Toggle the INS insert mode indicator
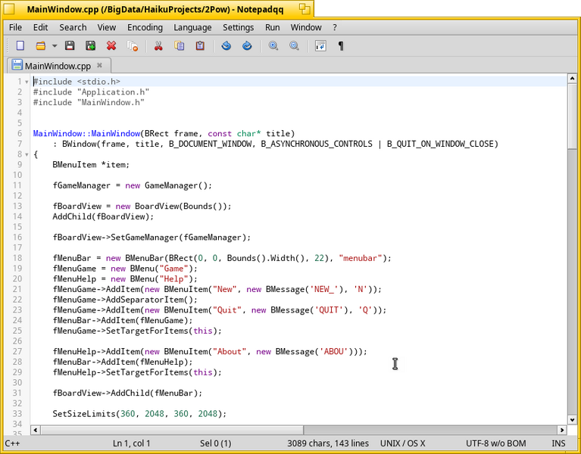Screen dimensions: 581x454 tap(558, 443)
